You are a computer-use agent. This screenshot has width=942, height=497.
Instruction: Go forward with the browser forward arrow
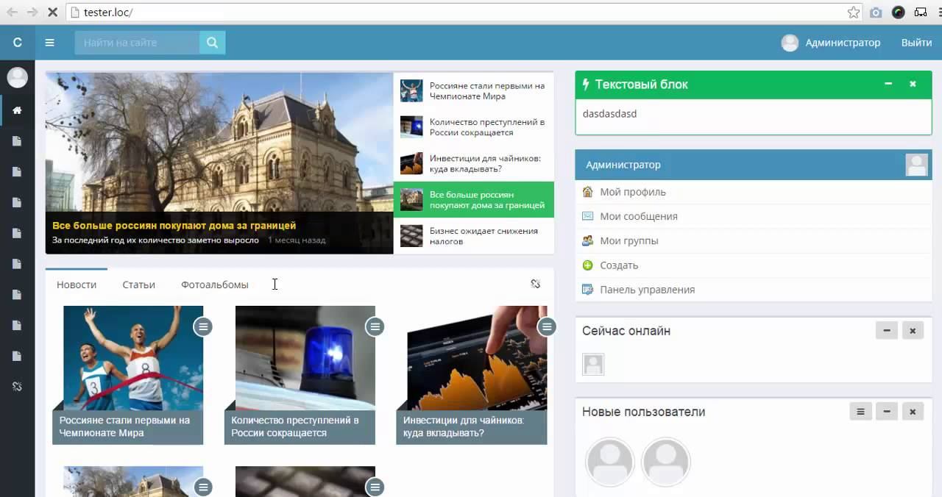(x=32, y=12)
